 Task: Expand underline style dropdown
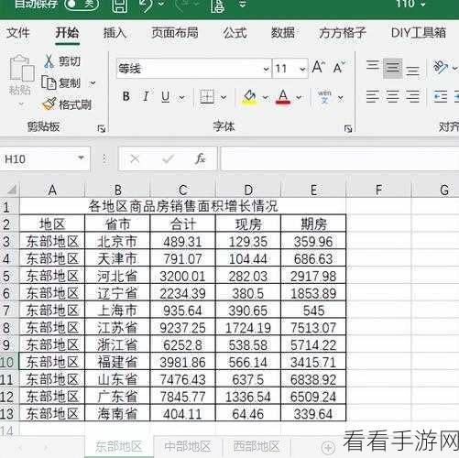(181, 98)
